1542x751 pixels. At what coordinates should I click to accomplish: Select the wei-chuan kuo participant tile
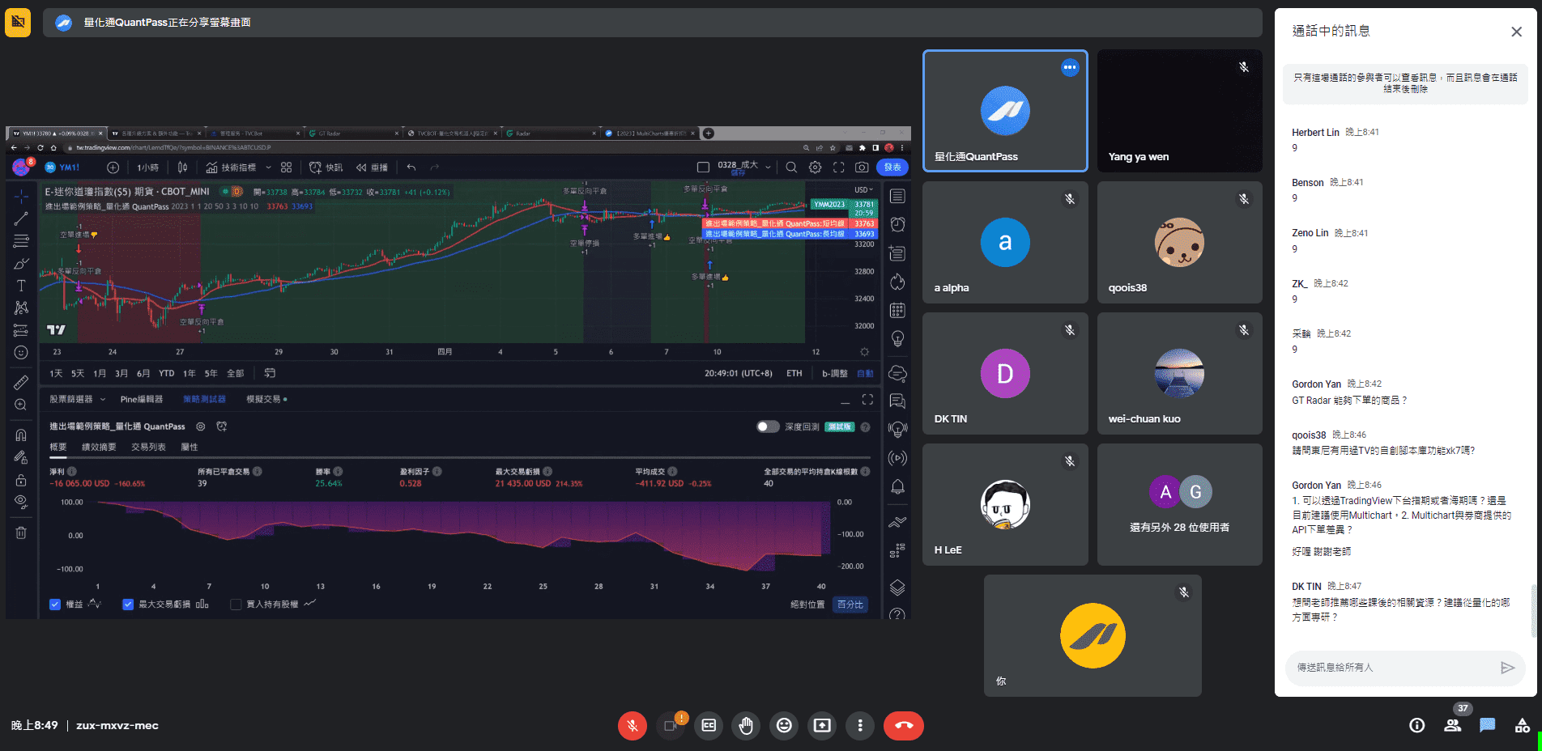click(1179, 374)
